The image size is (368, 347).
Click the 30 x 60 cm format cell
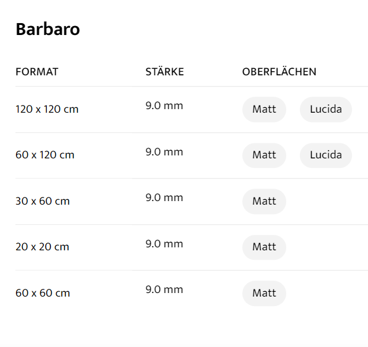(x=43, y=201)
